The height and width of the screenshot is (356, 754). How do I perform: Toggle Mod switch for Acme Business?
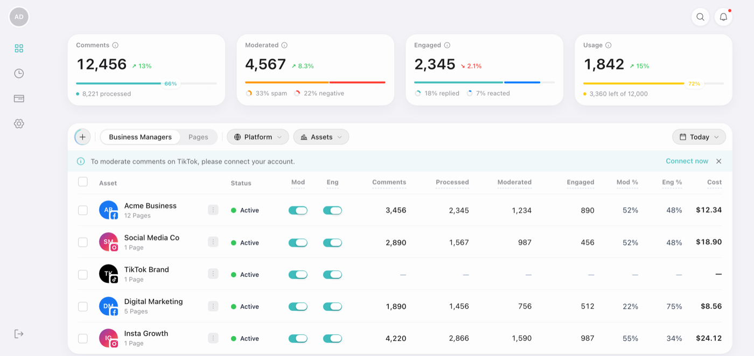pos(298,210)
